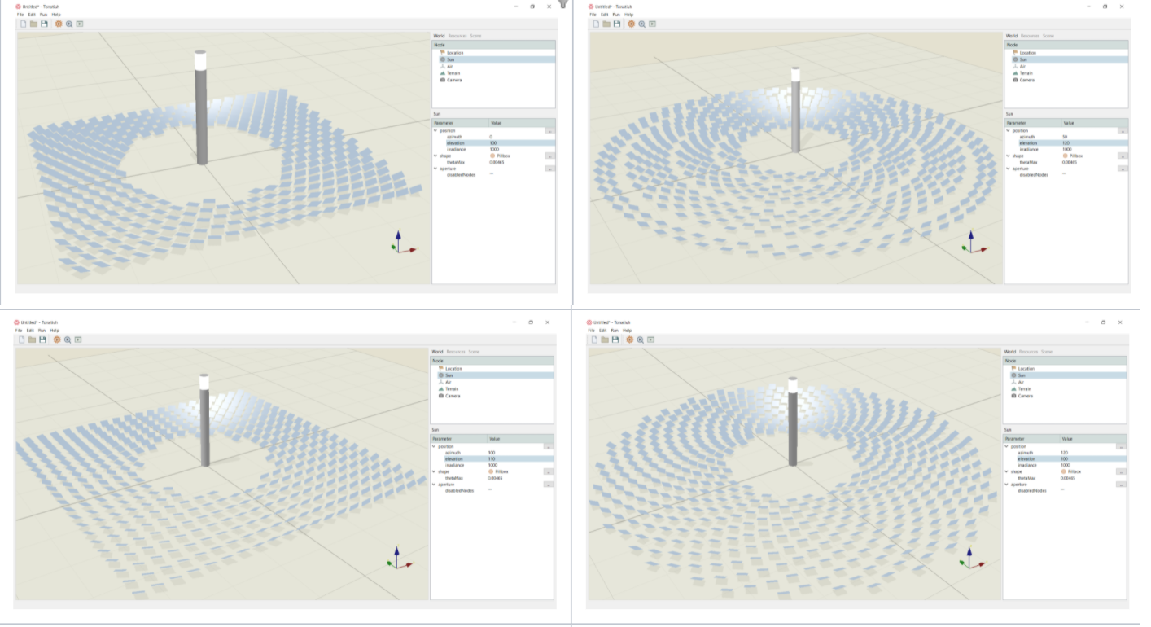This screenshot has width=1151, height=627.
Task: Collapse shape group in lower-left window
Action: (x=434, y=471)
